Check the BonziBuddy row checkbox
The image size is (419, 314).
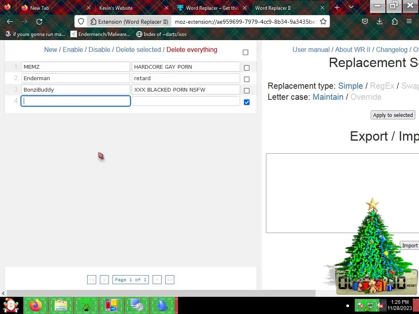[247, 91]
